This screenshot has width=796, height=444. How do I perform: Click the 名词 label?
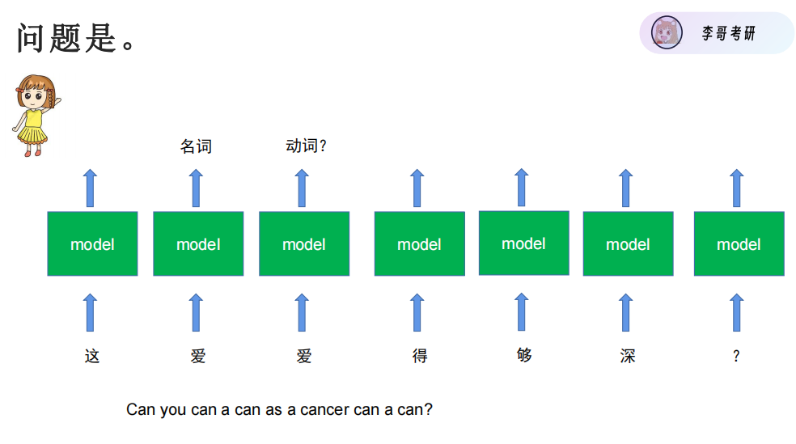click(x=196, y=146)
